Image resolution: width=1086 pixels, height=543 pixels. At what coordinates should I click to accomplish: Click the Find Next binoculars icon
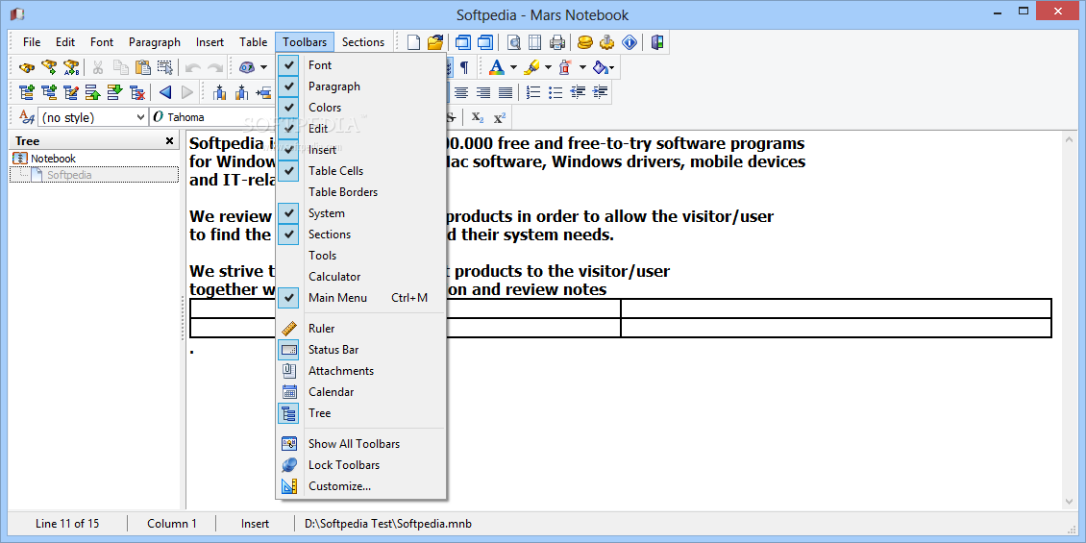click(49, 68)
